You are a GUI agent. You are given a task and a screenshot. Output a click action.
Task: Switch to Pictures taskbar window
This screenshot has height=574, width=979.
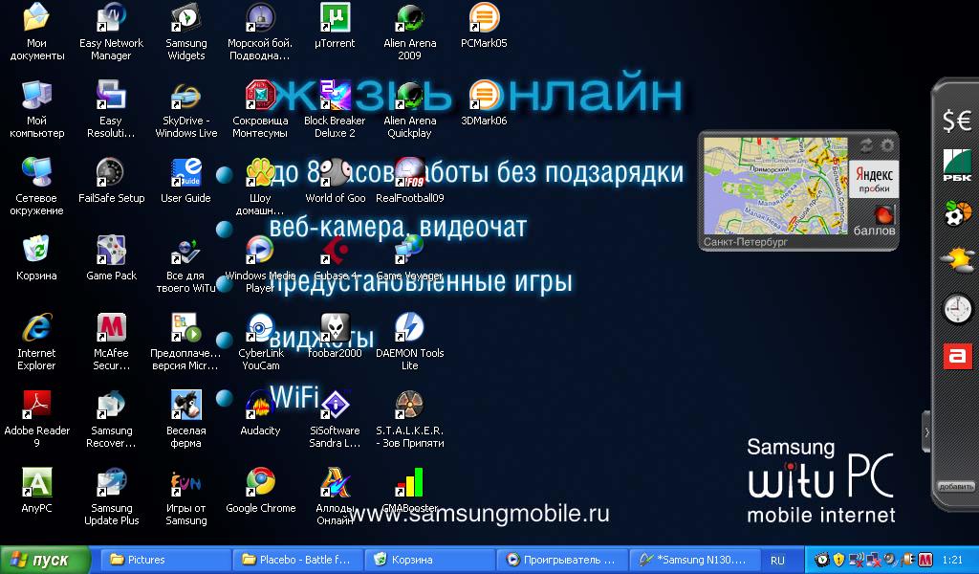164,560
